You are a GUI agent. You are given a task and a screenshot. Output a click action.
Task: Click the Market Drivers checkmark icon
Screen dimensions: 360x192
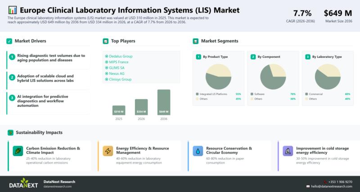pyautogui.click(x=9, y=41)
